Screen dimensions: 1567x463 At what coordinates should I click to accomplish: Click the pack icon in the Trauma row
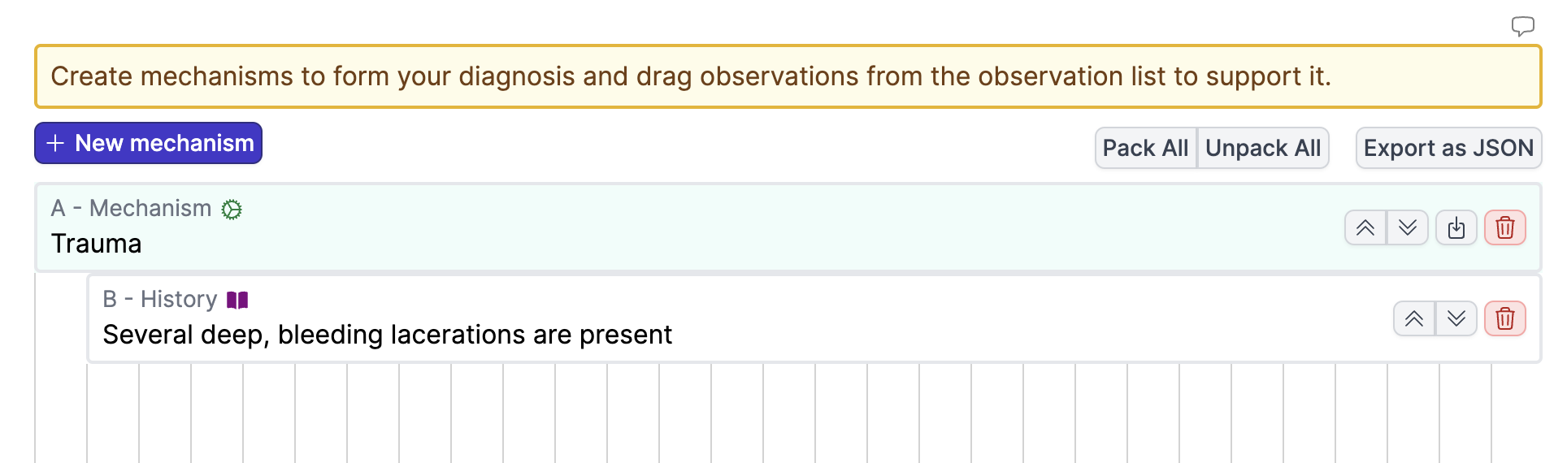1456,228
